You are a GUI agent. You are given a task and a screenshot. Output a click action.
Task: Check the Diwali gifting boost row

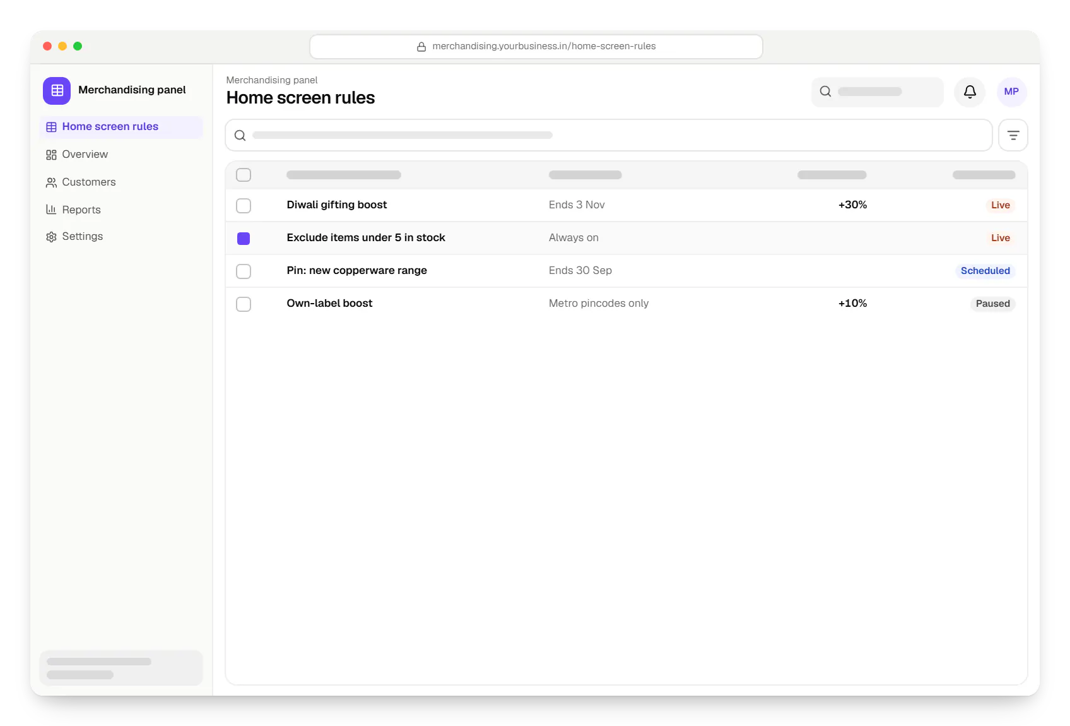point(244,205)
